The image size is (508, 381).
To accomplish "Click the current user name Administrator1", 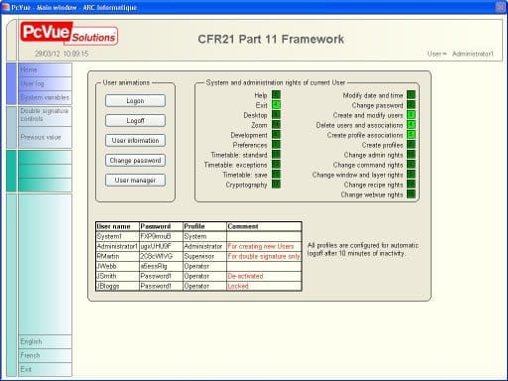I will point(472,54).
